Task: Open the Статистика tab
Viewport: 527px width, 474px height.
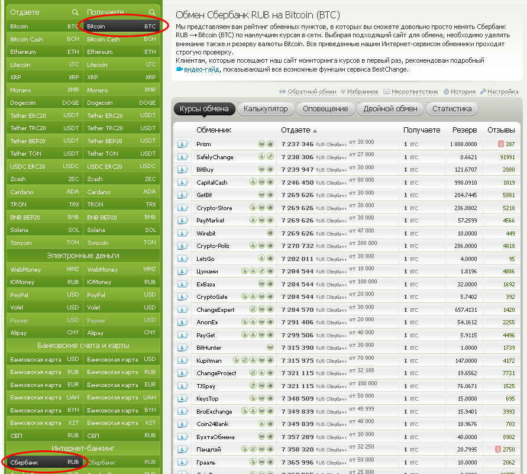Action: coord(451,109)
